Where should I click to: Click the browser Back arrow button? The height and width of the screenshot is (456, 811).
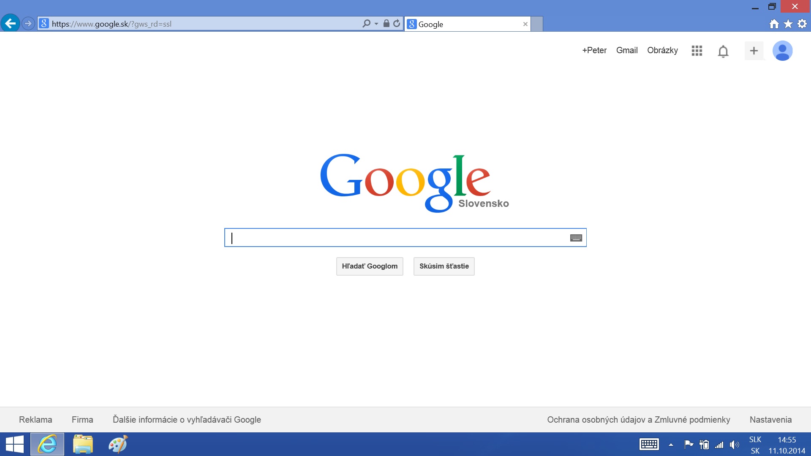(x=10, y=23)
